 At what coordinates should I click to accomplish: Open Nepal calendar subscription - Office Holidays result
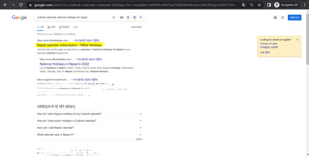(x=69, y=45)
